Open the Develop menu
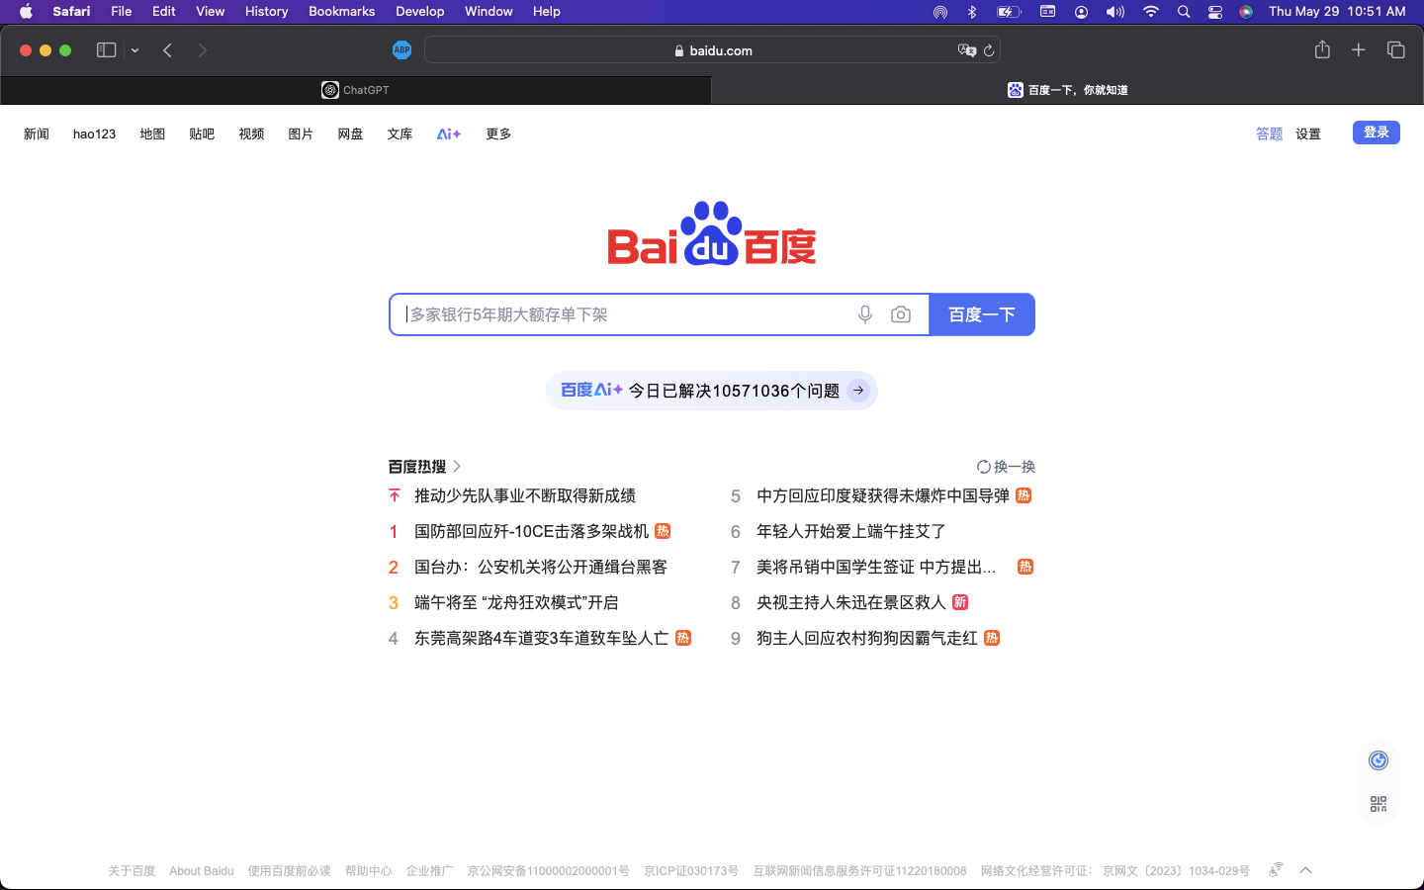Screen dimensions: 1424x890 419,12
